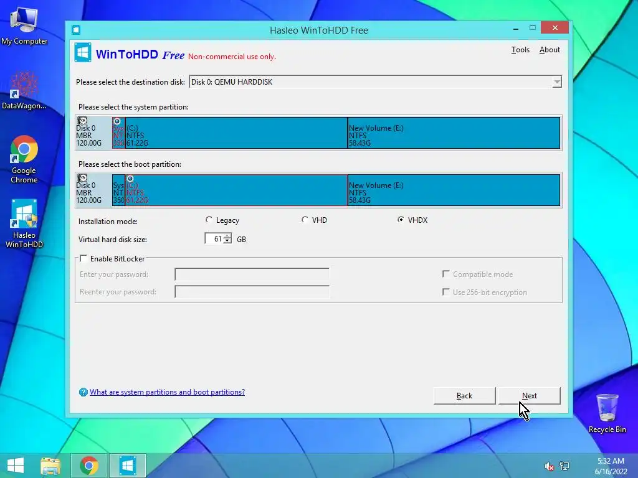Select WinToHDD taskbar button

coord(128,466)
